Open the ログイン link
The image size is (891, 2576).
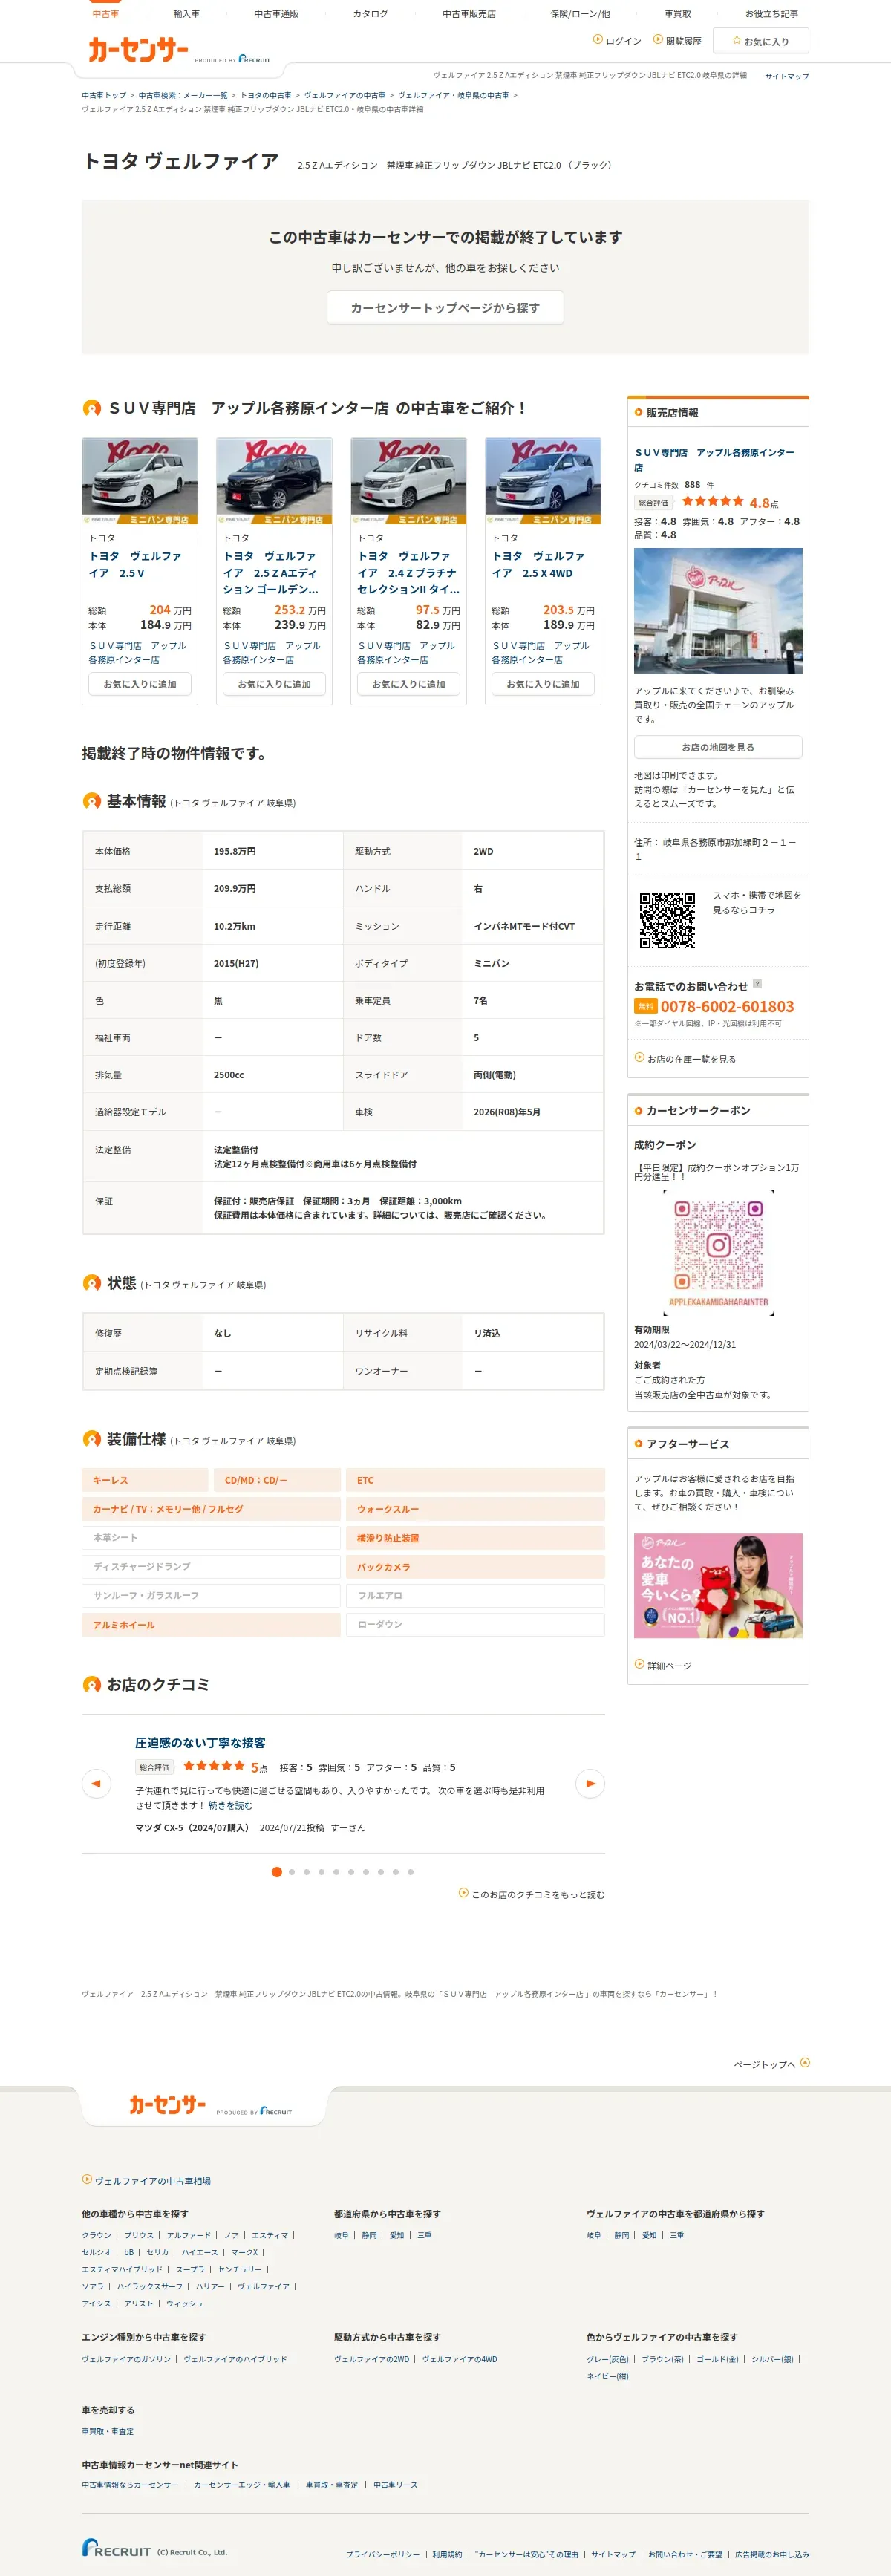coord(618,41)
